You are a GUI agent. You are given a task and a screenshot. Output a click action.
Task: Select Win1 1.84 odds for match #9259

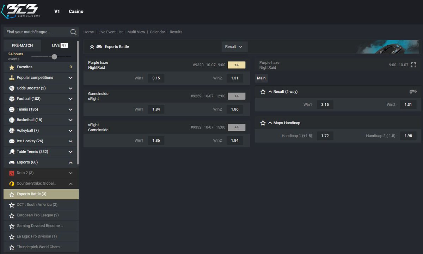(156, 109)
